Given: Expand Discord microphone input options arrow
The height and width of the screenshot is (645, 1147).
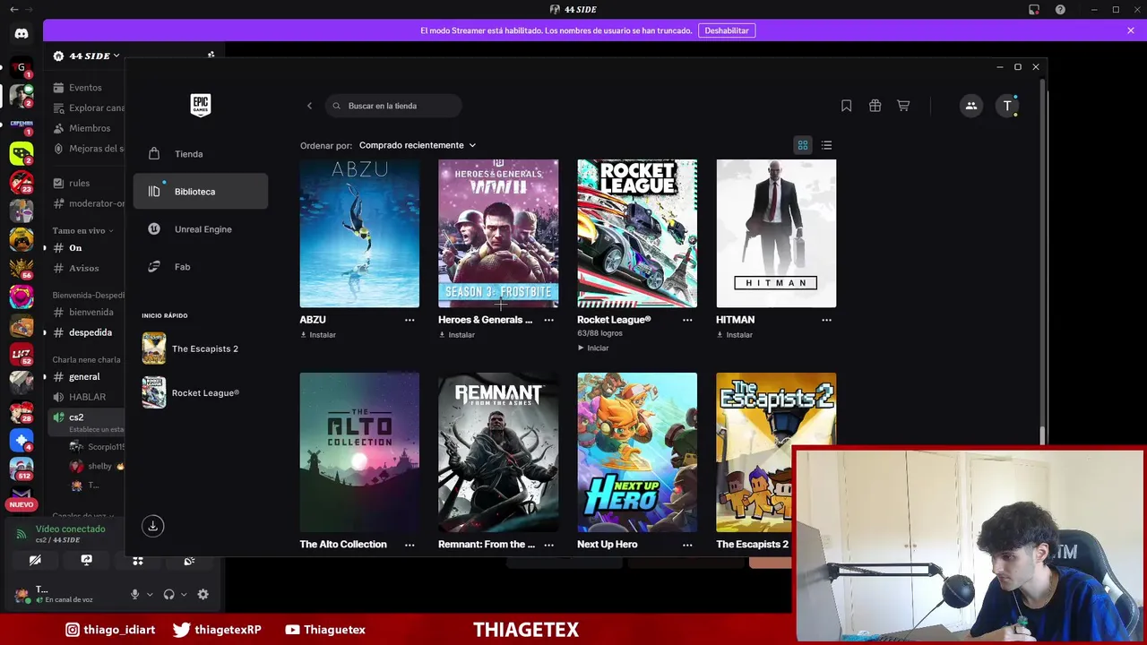Looking at the screenshot, I should coord(149,594).
